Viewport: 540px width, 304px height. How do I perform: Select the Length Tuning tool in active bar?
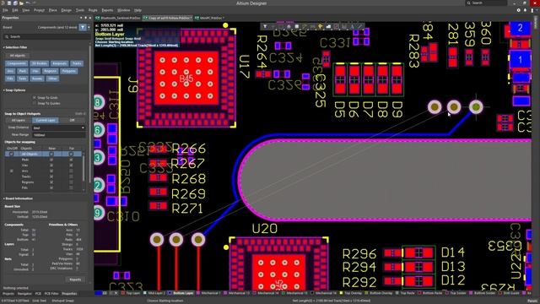[x=312, y=26]
